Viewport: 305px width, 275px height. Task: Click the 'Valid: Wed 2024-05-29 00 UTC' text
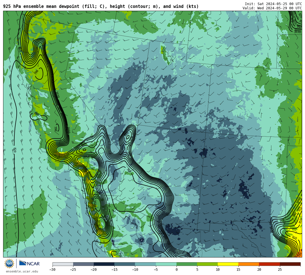tap(272, 8)
